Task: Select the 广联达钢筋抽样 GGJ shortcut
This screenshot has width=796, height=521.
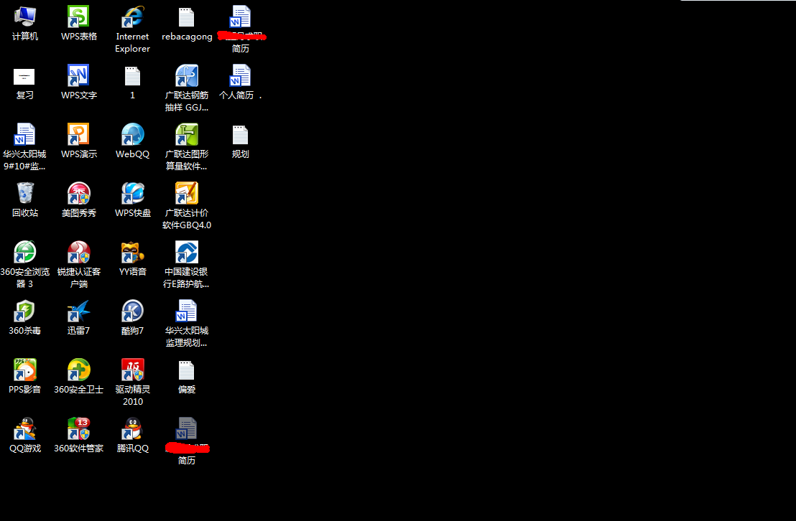Action: [186, 75]
